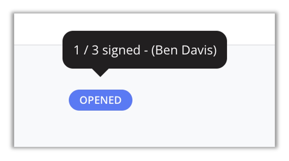289x161 pixels.
Task: Click the word 'Ben' in the tooltip
Action: coord(167,50)
